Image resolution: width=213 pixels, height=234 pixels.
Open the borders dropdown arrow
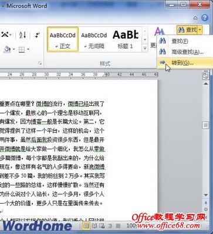click(28, 50)
